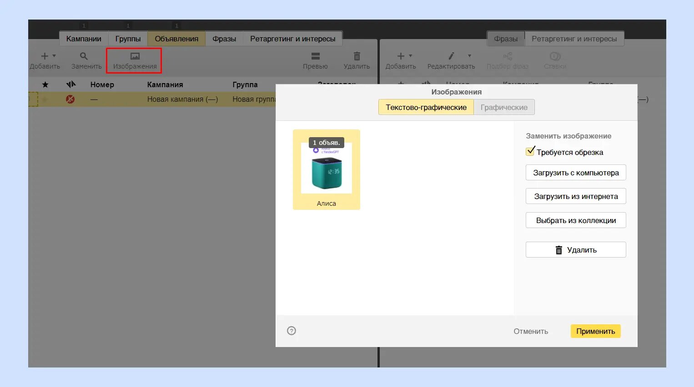Click the Ставки icon
Image resolution: width=694 pixels, height=387 pixels.
(555, 56)
